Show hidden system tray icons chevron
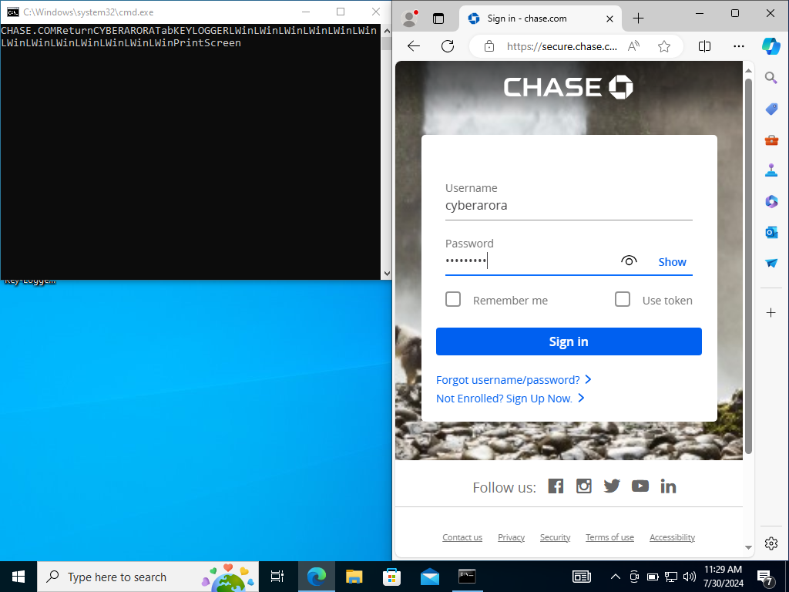Viewport: 789px width, 592px height. [616, 577]
